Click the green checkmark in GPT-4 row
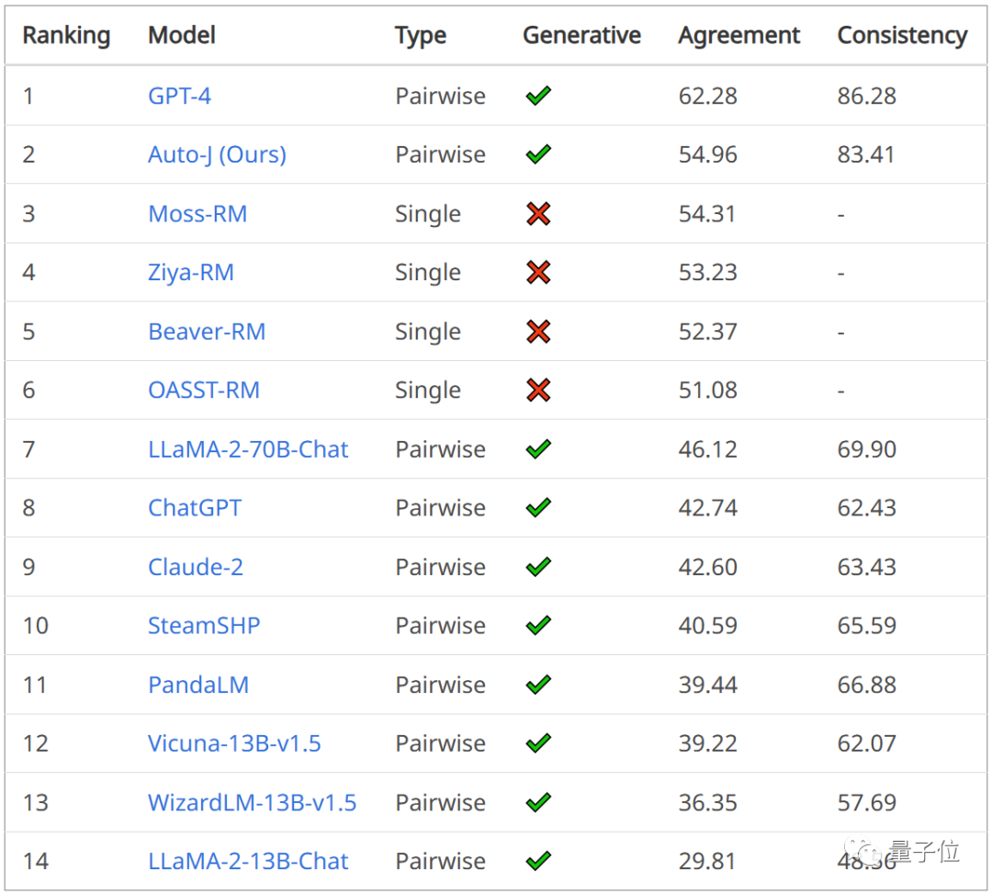 click(538, 96)
